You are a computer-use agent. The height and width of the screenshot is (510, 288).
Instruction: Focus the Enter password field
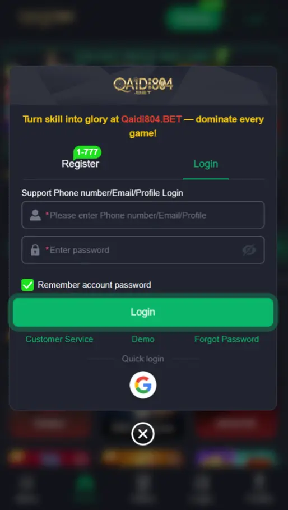point(143,250)
